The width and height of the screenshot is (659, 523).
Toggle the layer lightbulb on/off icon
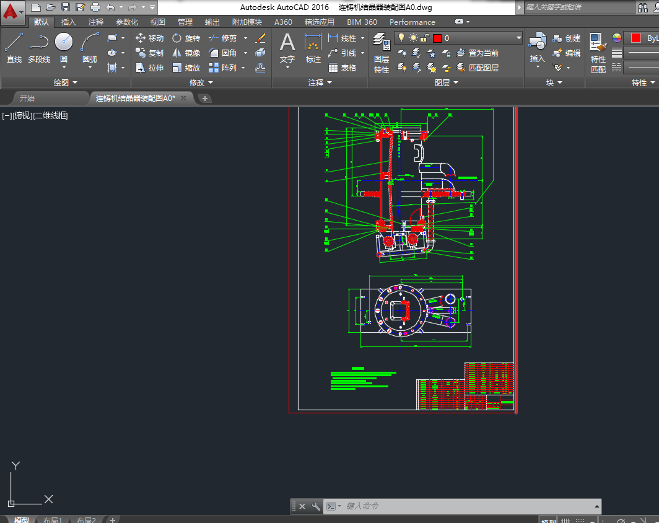point(401,38)
